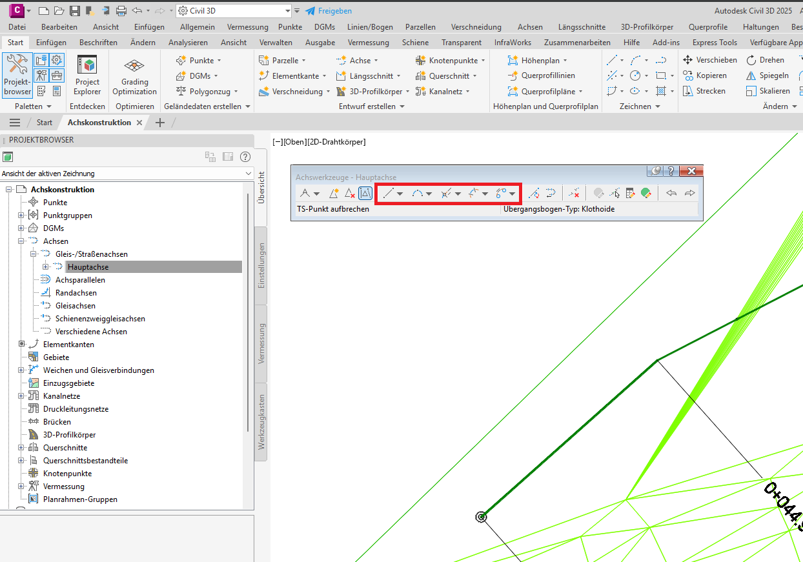Collapse the Achsen tree node
The width and height of the screenshot is (803, 562).
click(21, 241)
